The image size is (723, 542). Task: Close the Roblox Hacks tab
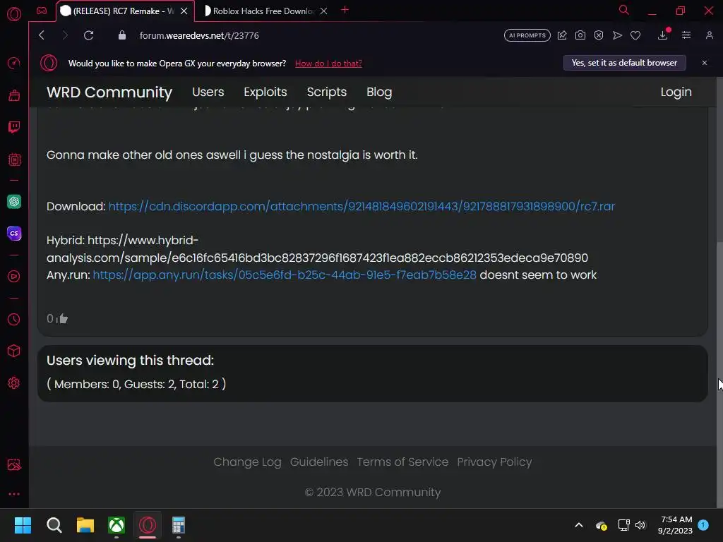click(x=323, y=11)
